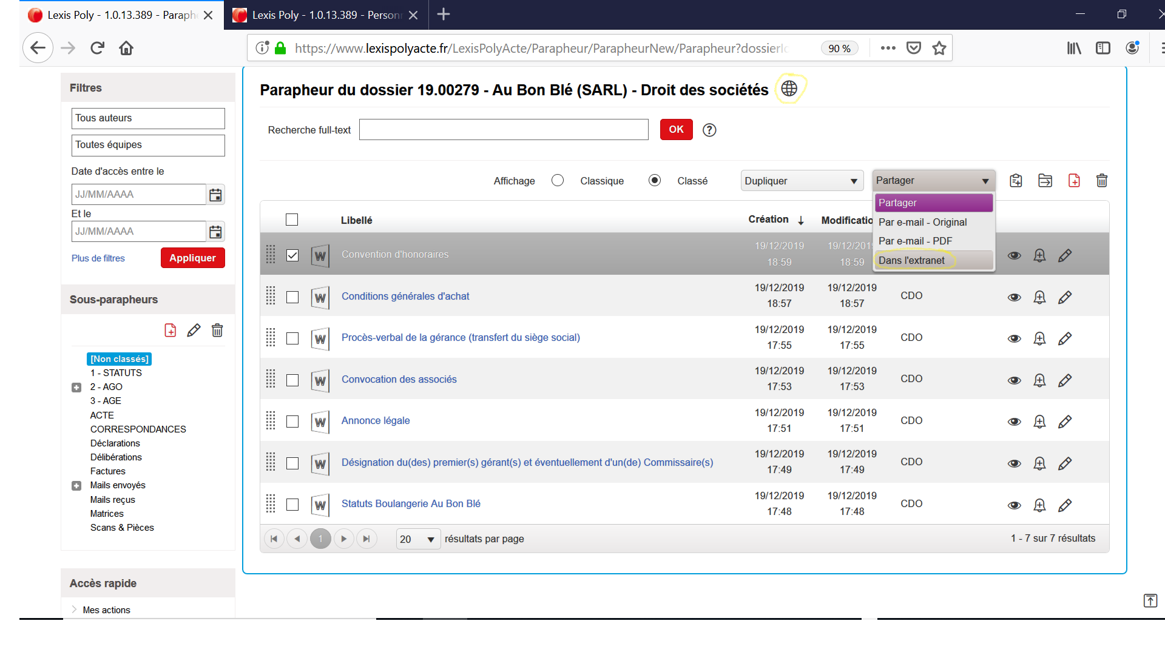
Task: Open the Statuts Boulangerie Au Bon Blé link
Action: pyautogui.click(x=411, y=503)
